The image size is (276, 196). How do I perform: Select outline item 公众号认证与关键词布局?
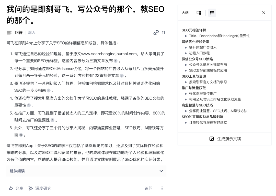coord(208,65)
